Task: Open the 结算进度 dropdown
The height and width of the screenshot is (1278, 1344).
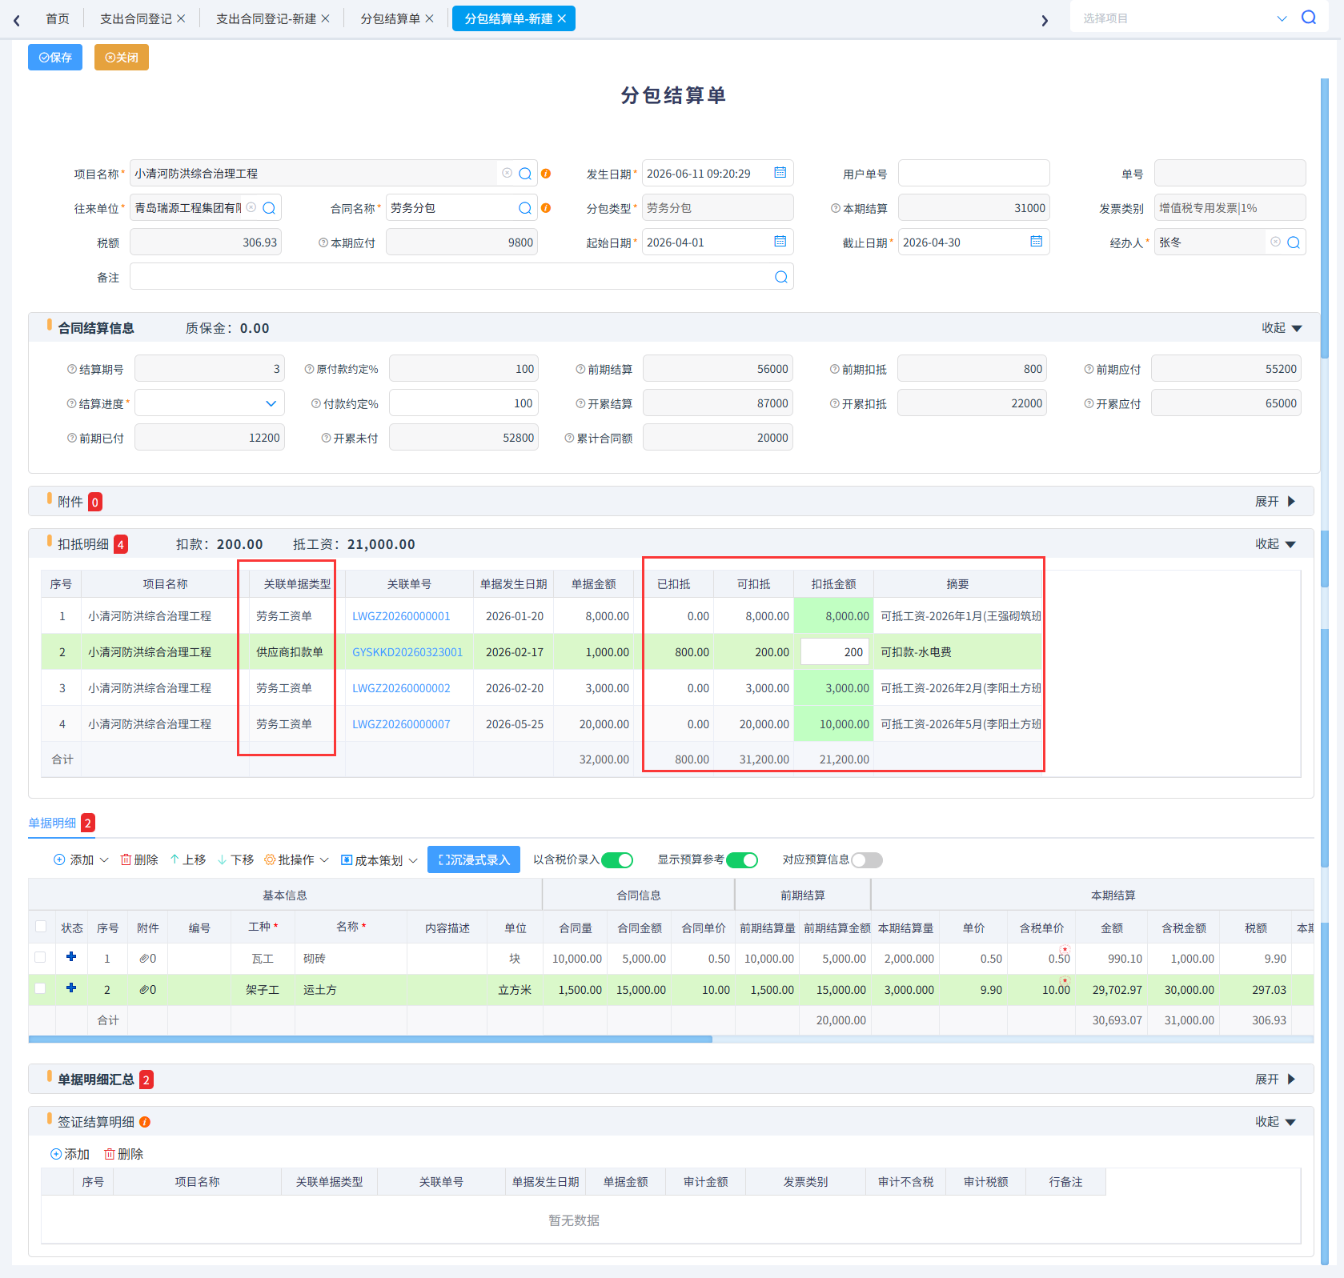Action: (x=210, y=403)
